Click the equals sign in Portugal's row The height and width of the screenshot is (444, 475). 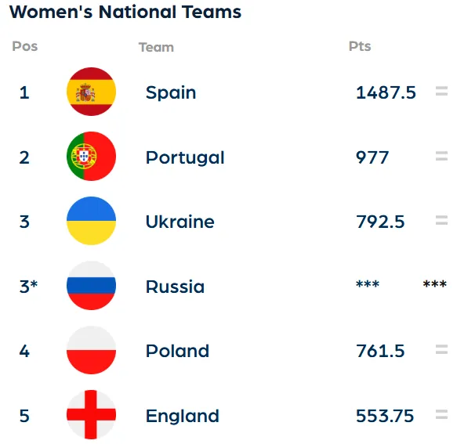coord(441,157)
